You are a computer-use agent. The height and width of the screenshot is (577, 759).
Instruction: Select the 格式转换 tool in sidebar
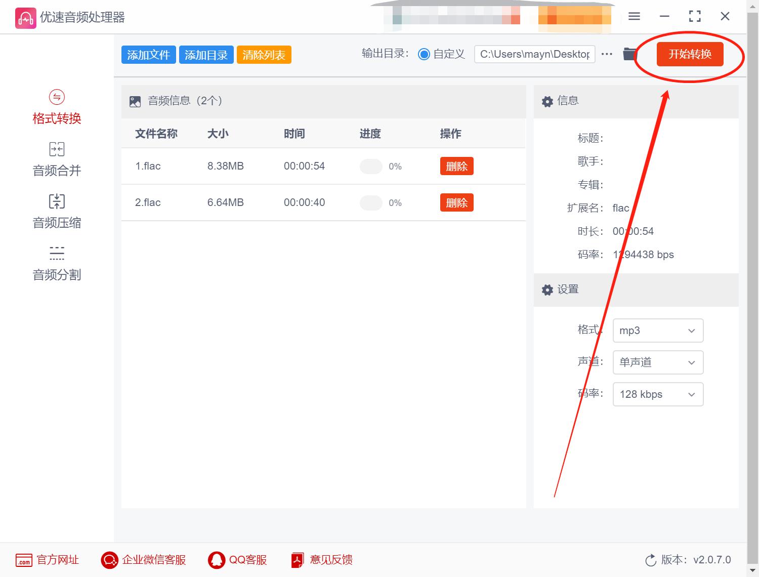pyautogui.click(x=56, y=106)
